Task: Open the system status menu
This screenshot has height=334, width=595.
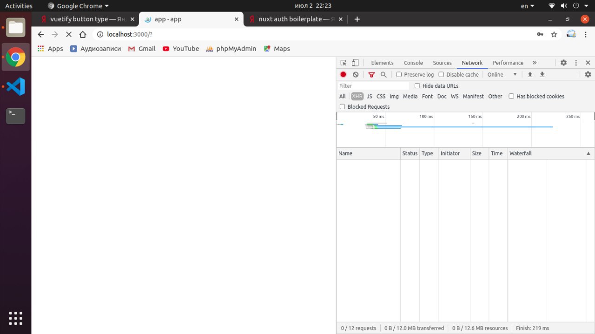Action: coord(569,6)
